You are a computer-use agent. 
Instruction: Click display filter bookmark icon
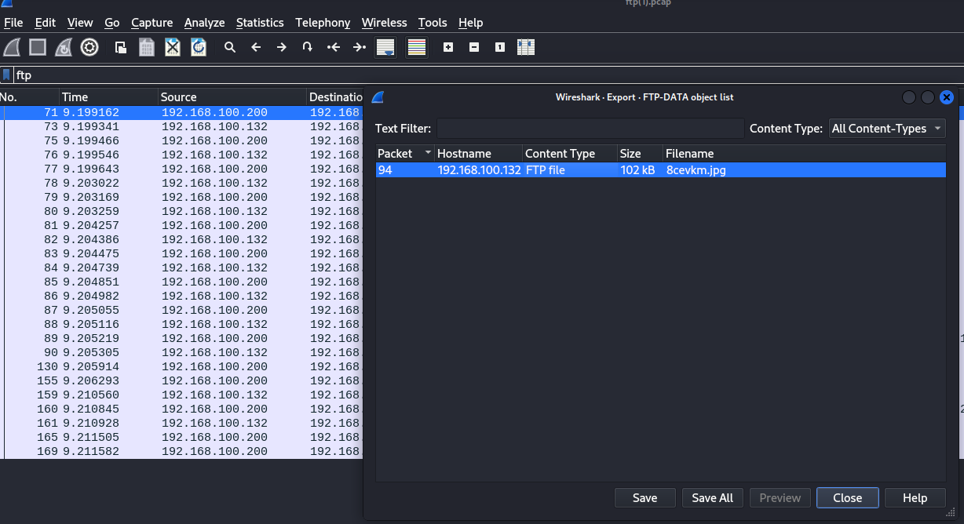pyautogui.click(x=7, y=75)
